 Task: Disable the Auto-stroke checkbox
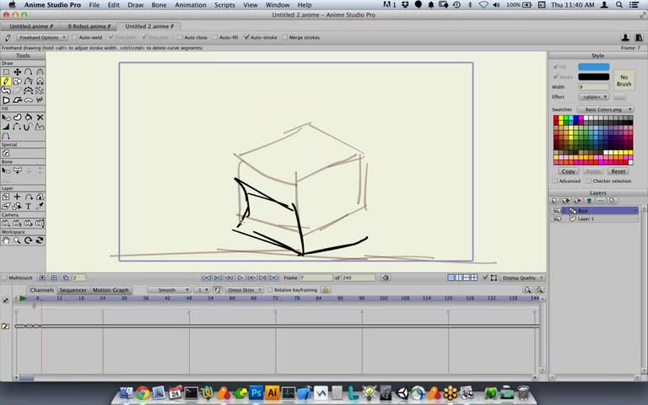click(246, 37)
